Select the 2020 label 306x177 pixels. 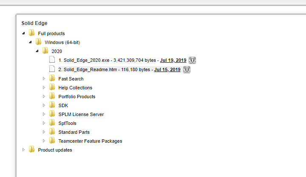click(x=57, y=51)
